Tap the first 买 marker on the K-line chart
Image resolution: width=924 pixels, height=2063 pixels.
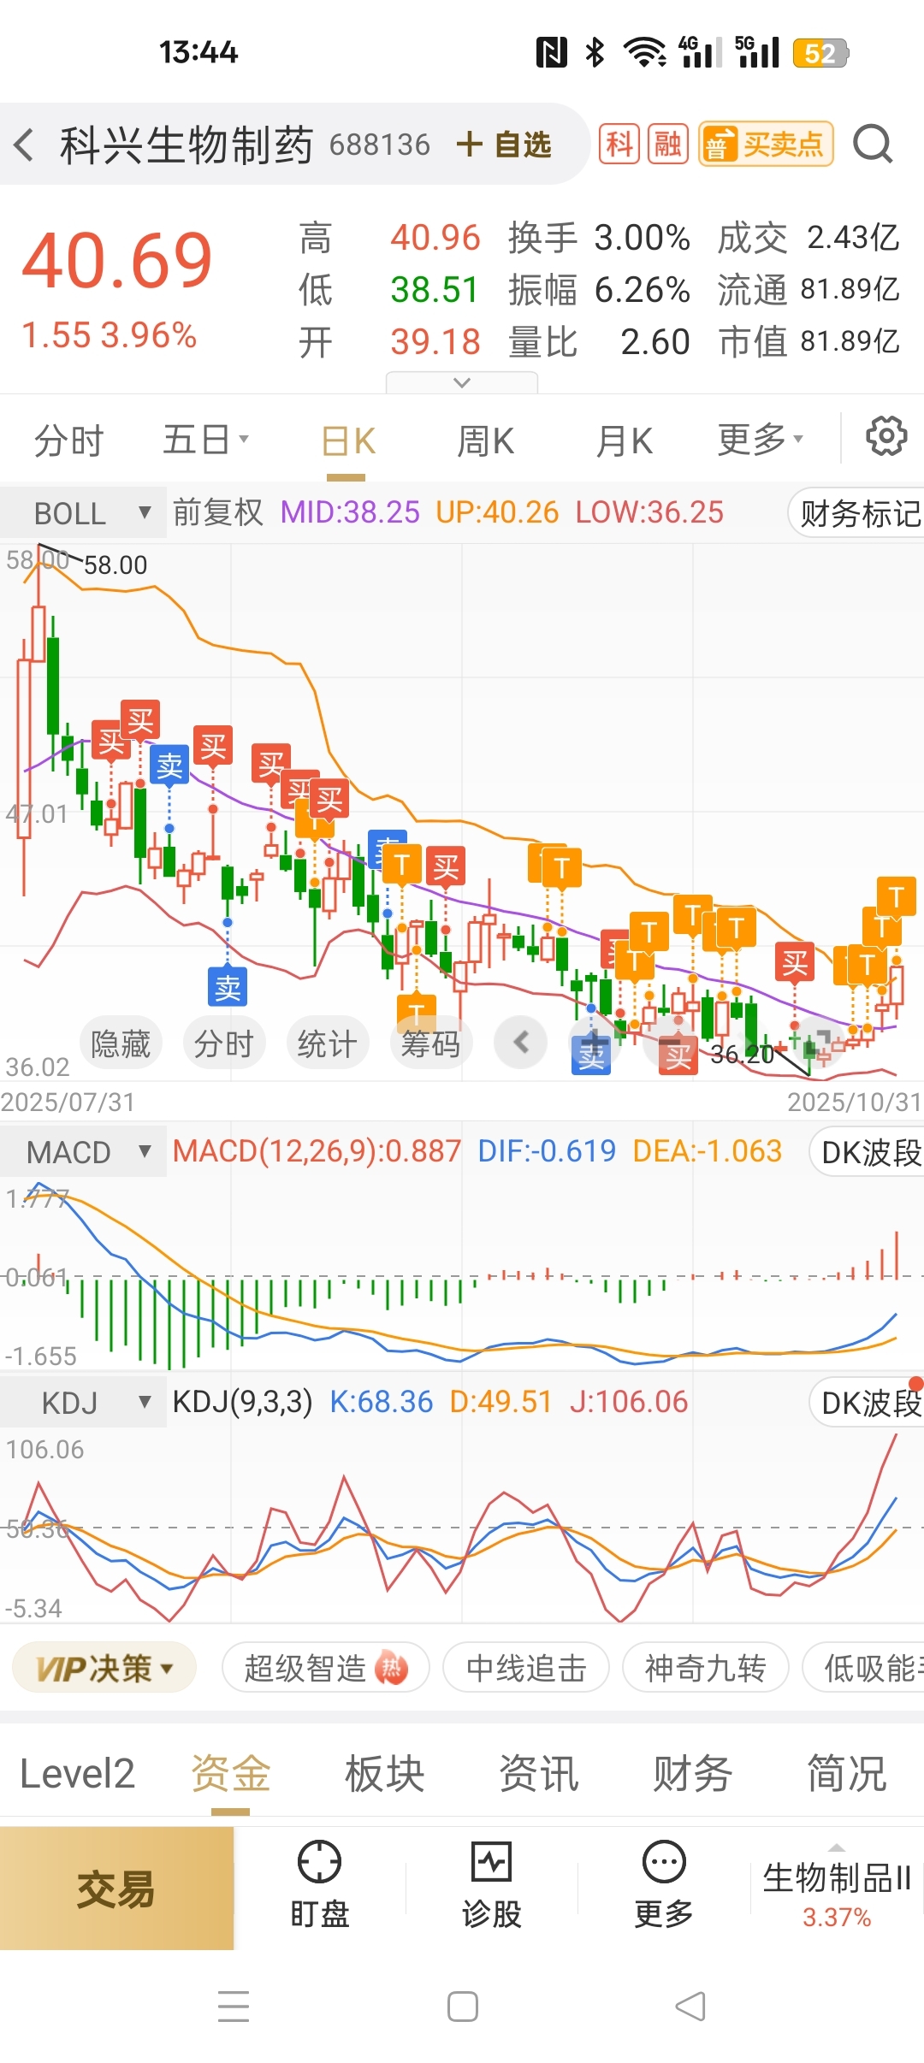click(111, 741)
